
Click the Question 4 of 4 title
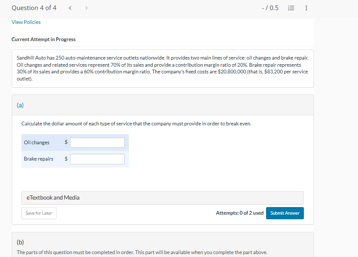(x=34, y=8)
